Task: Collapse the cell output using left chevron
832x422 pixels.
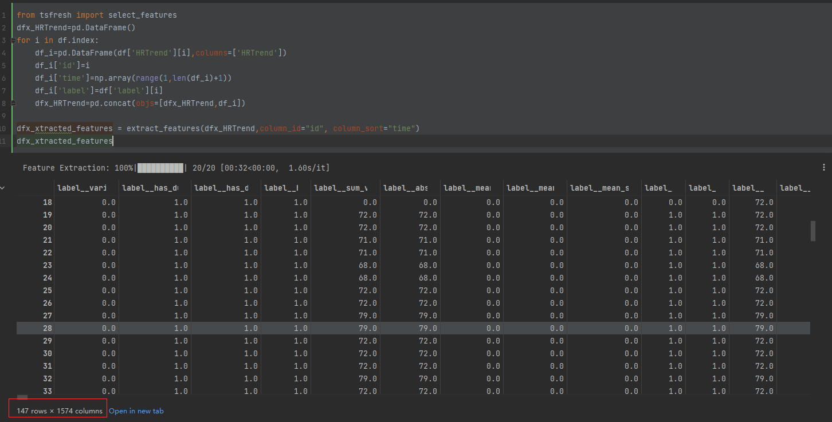Action: (2, 188)
